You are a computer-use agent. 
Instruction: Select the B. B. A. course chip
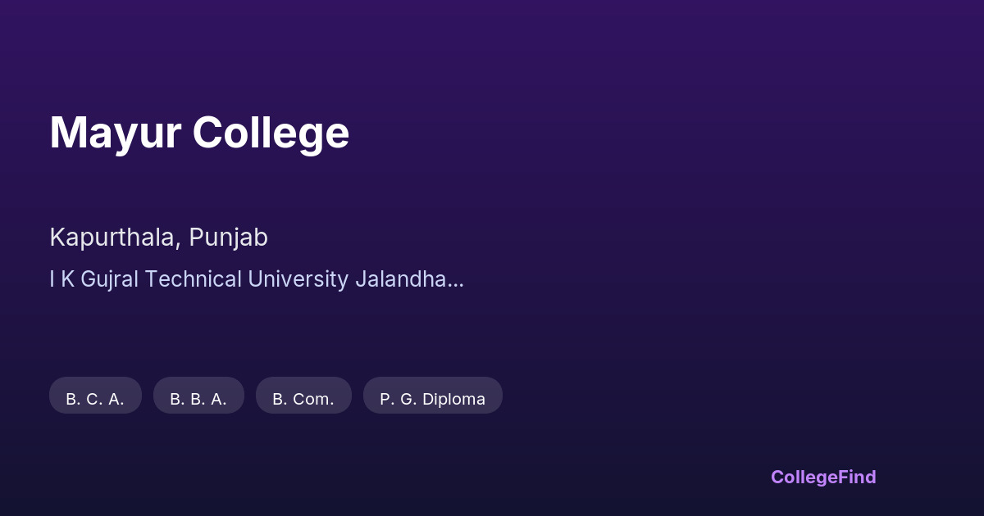[198, 399]
